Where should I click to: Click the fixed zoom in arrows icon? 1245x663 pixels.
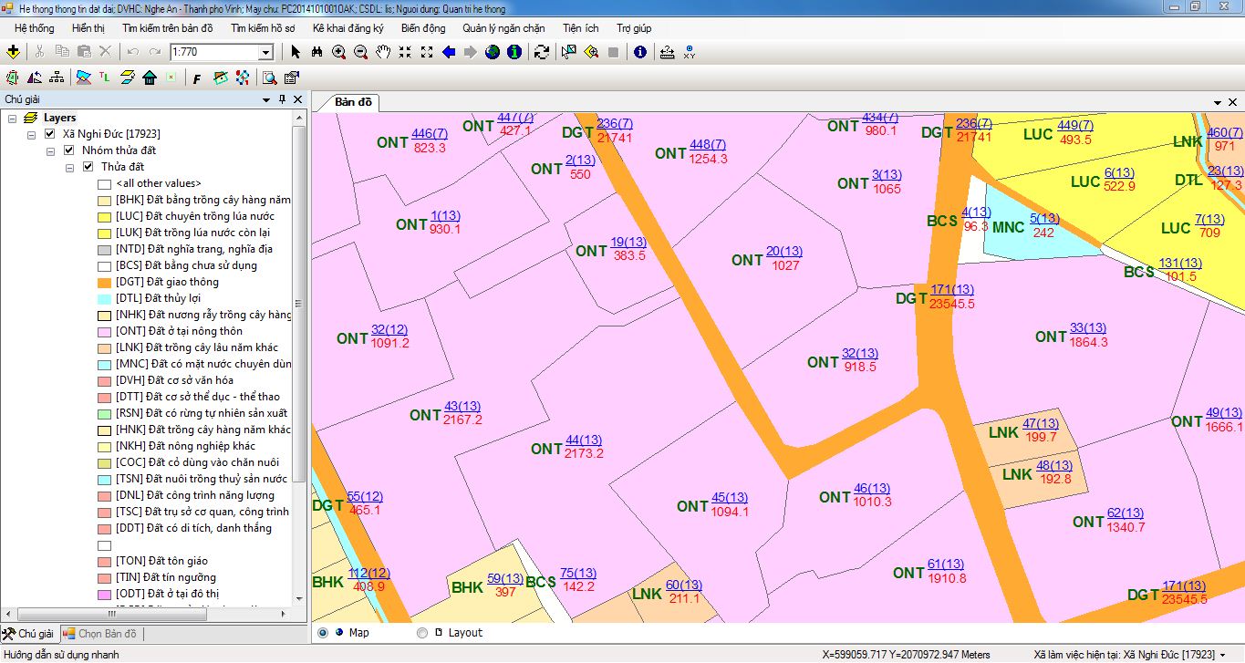coord(405,52)
